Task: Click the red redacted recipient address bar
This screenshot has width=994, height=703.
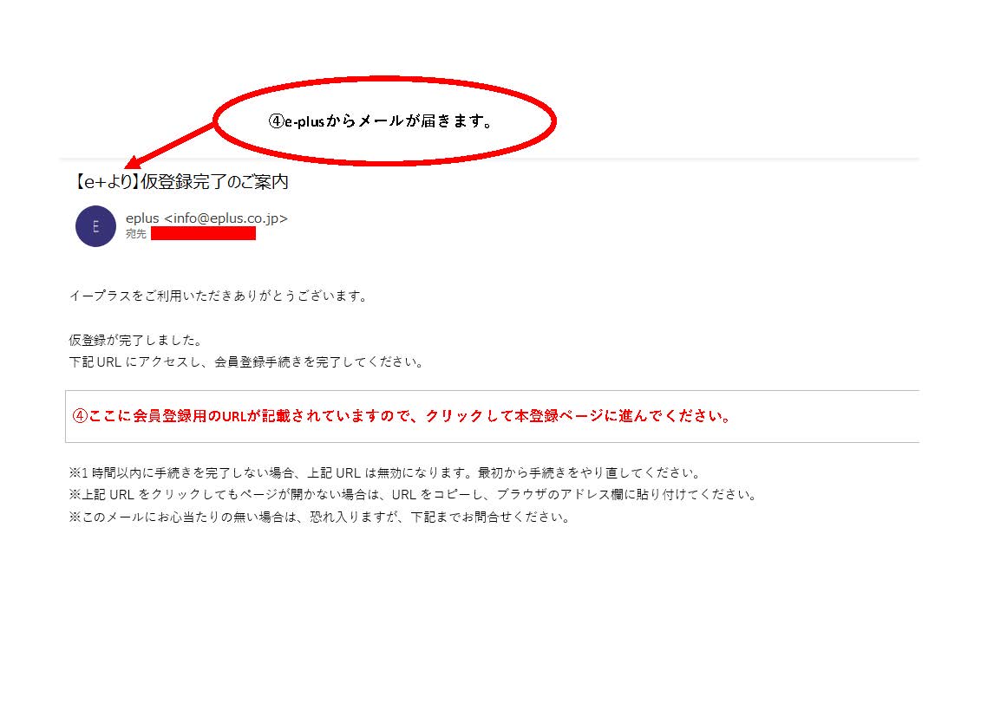Action: [204, 234]
